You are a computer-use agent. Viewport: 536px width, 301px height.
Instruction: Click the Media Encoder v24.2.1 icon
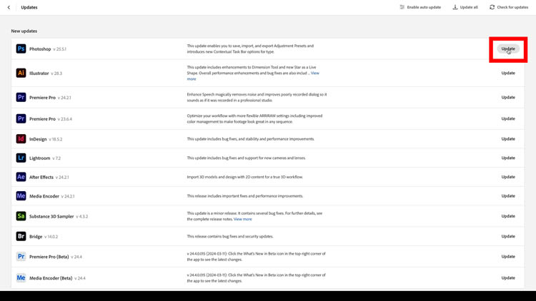[x=21, y=196]
